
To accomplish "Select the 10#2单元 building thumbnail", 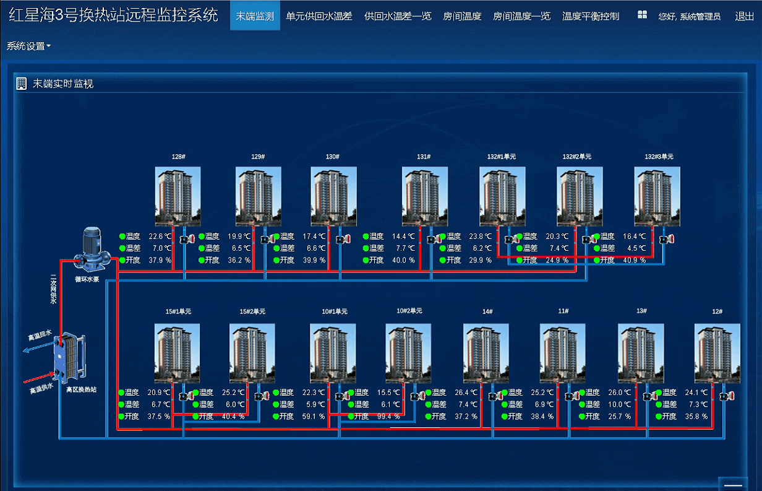I will pos(409,354).
